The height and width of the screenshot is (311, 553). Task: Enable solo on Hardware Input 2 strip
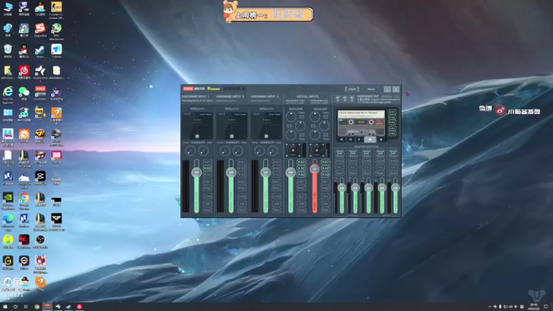(242, 203)
